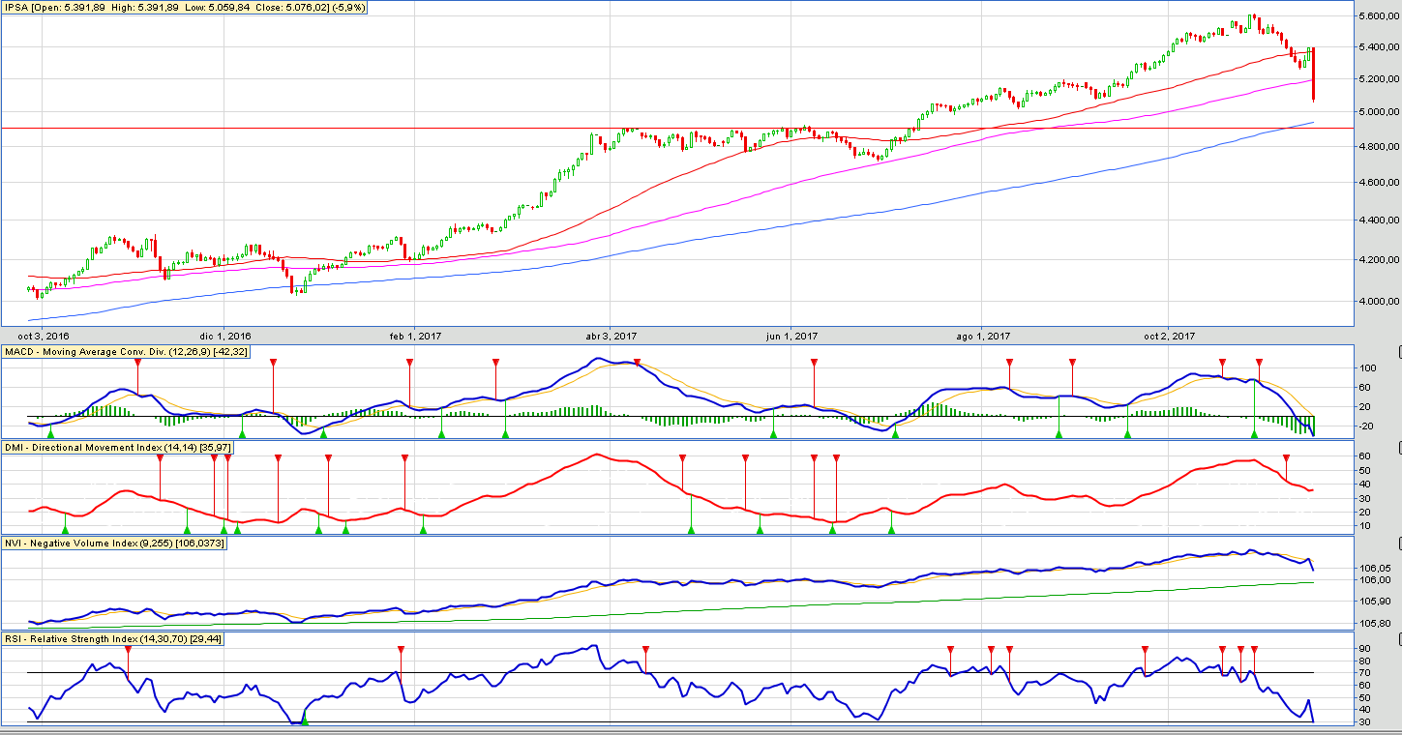1402x735 pixels.
Task: Click the green buy arrow in RSI panel
Action: pos(305,720)
